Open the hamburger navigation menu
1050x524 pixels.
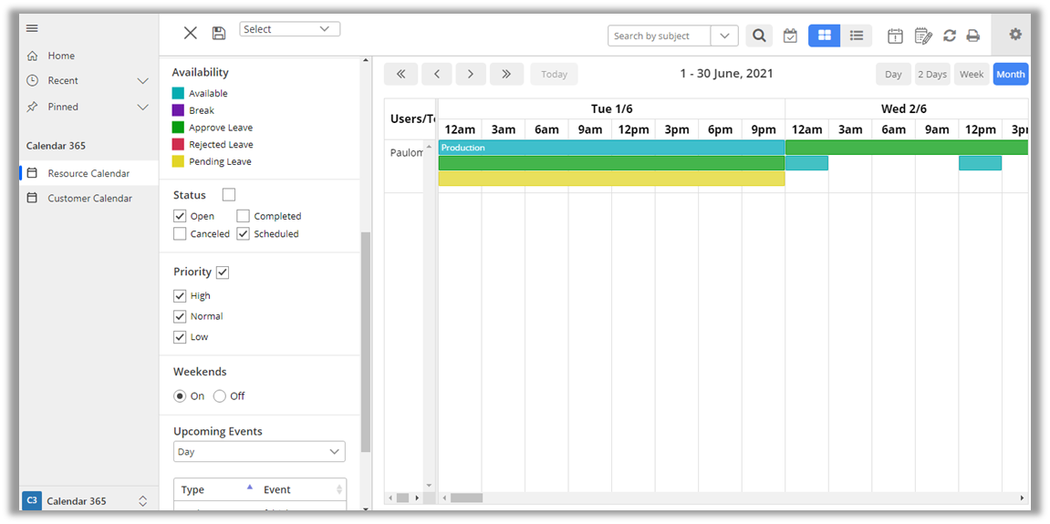[32, 28]
